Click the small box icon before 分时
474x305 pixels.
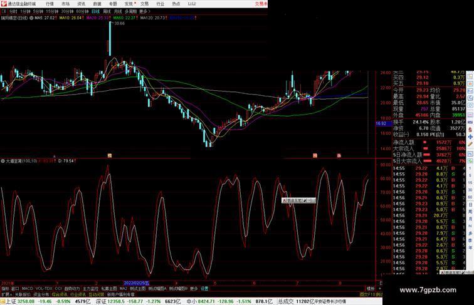click(x=4, y=11)
